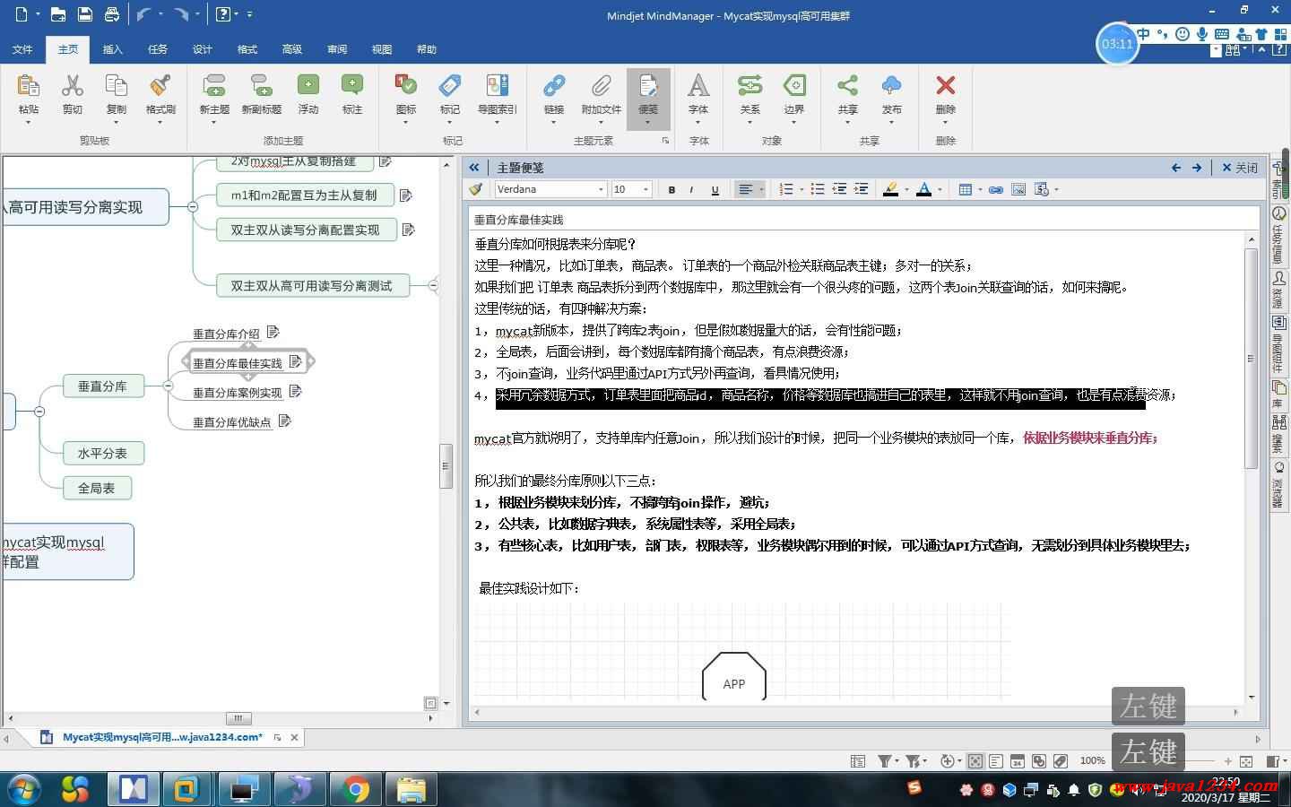Open the font size 10 dropdown
The image size is (1291, 807).
[645, 189]
